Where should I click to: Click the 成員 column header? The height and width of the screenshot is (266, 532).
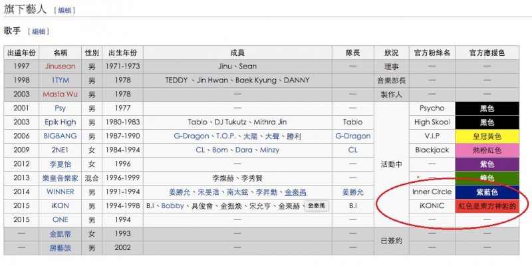(x=237, y=53)
